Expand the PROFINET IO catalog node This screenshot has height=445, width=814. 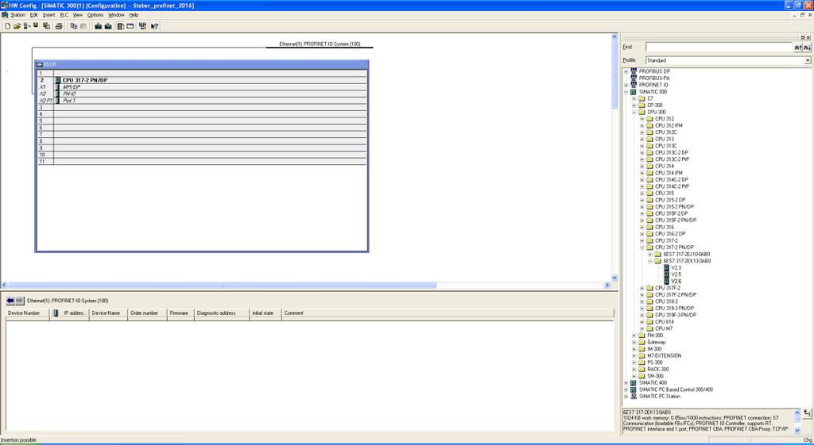point(626,85)
